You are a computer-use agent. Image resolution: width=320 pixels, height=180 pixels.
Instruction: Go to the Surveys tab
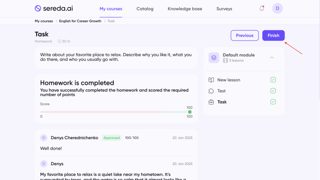224,9
